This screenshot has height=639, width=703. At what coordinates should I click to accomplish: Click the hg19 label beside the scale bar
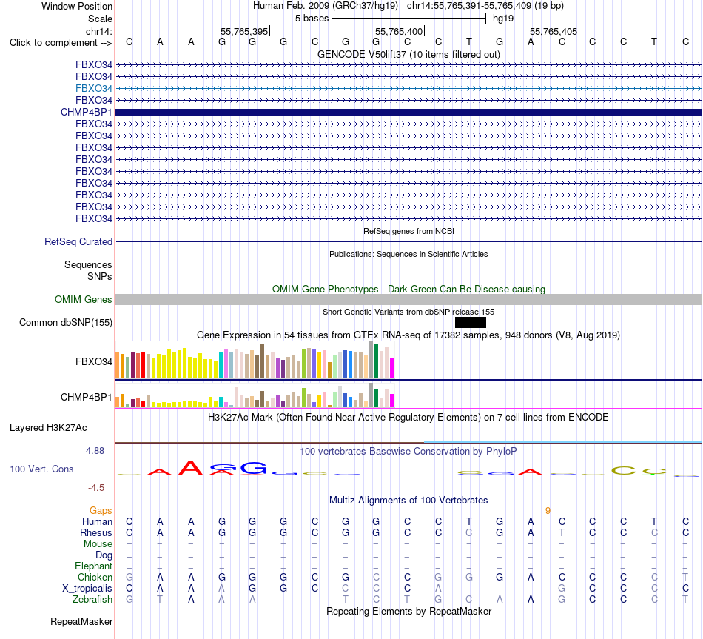coord(503,19)
